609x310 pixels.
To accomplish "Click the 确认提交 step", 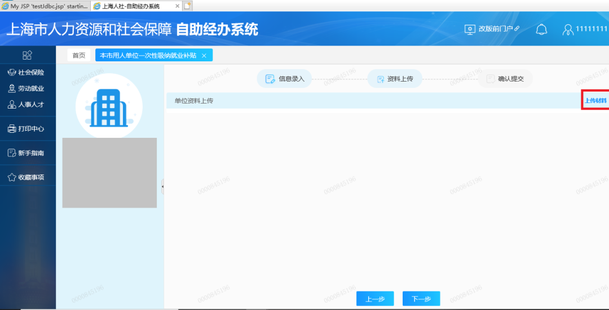I will click(505, 79).
